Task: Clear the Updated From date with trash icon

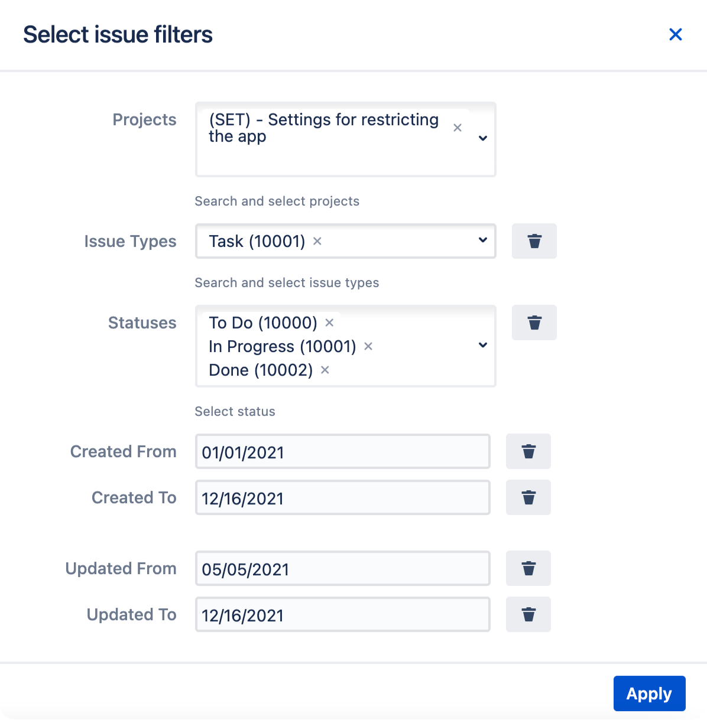Action: (x=528, y=568)
